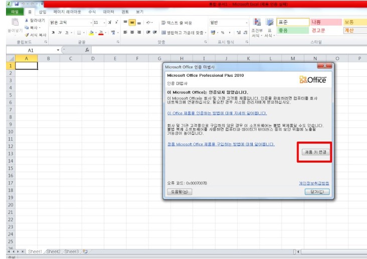Click the insert function fx icon

coord(87,50)
